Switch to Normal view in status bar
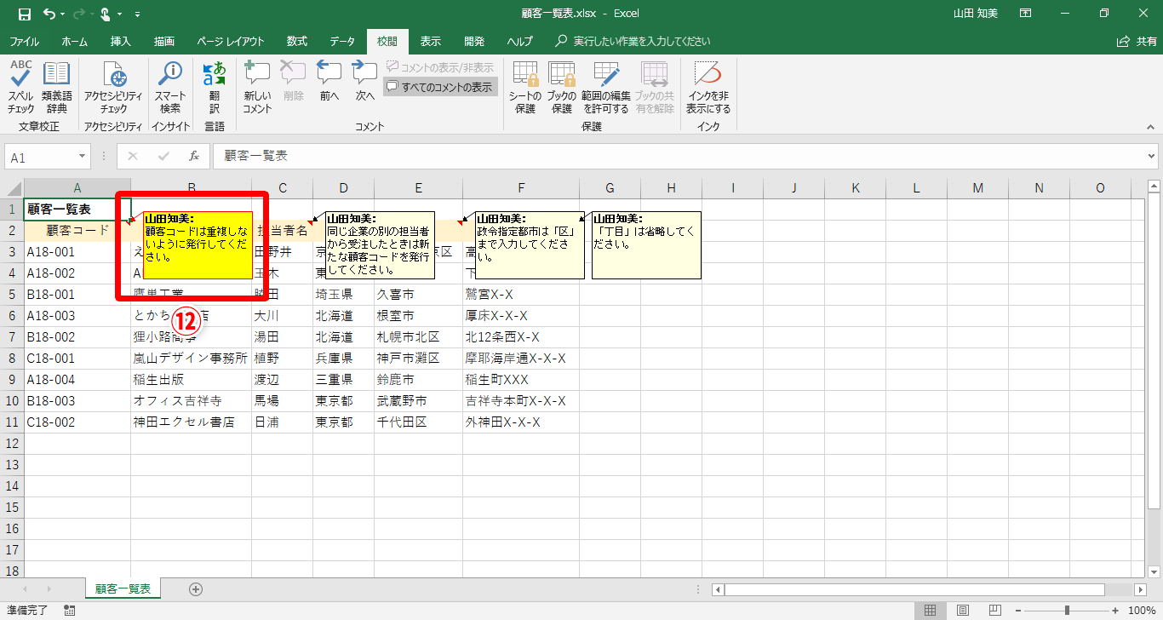1163x620 pixels. click(931, 610)
